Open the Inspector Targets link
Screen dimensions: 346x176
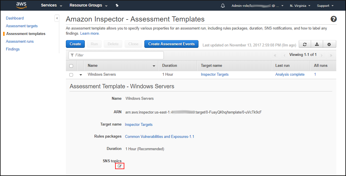tap(215, 74)
